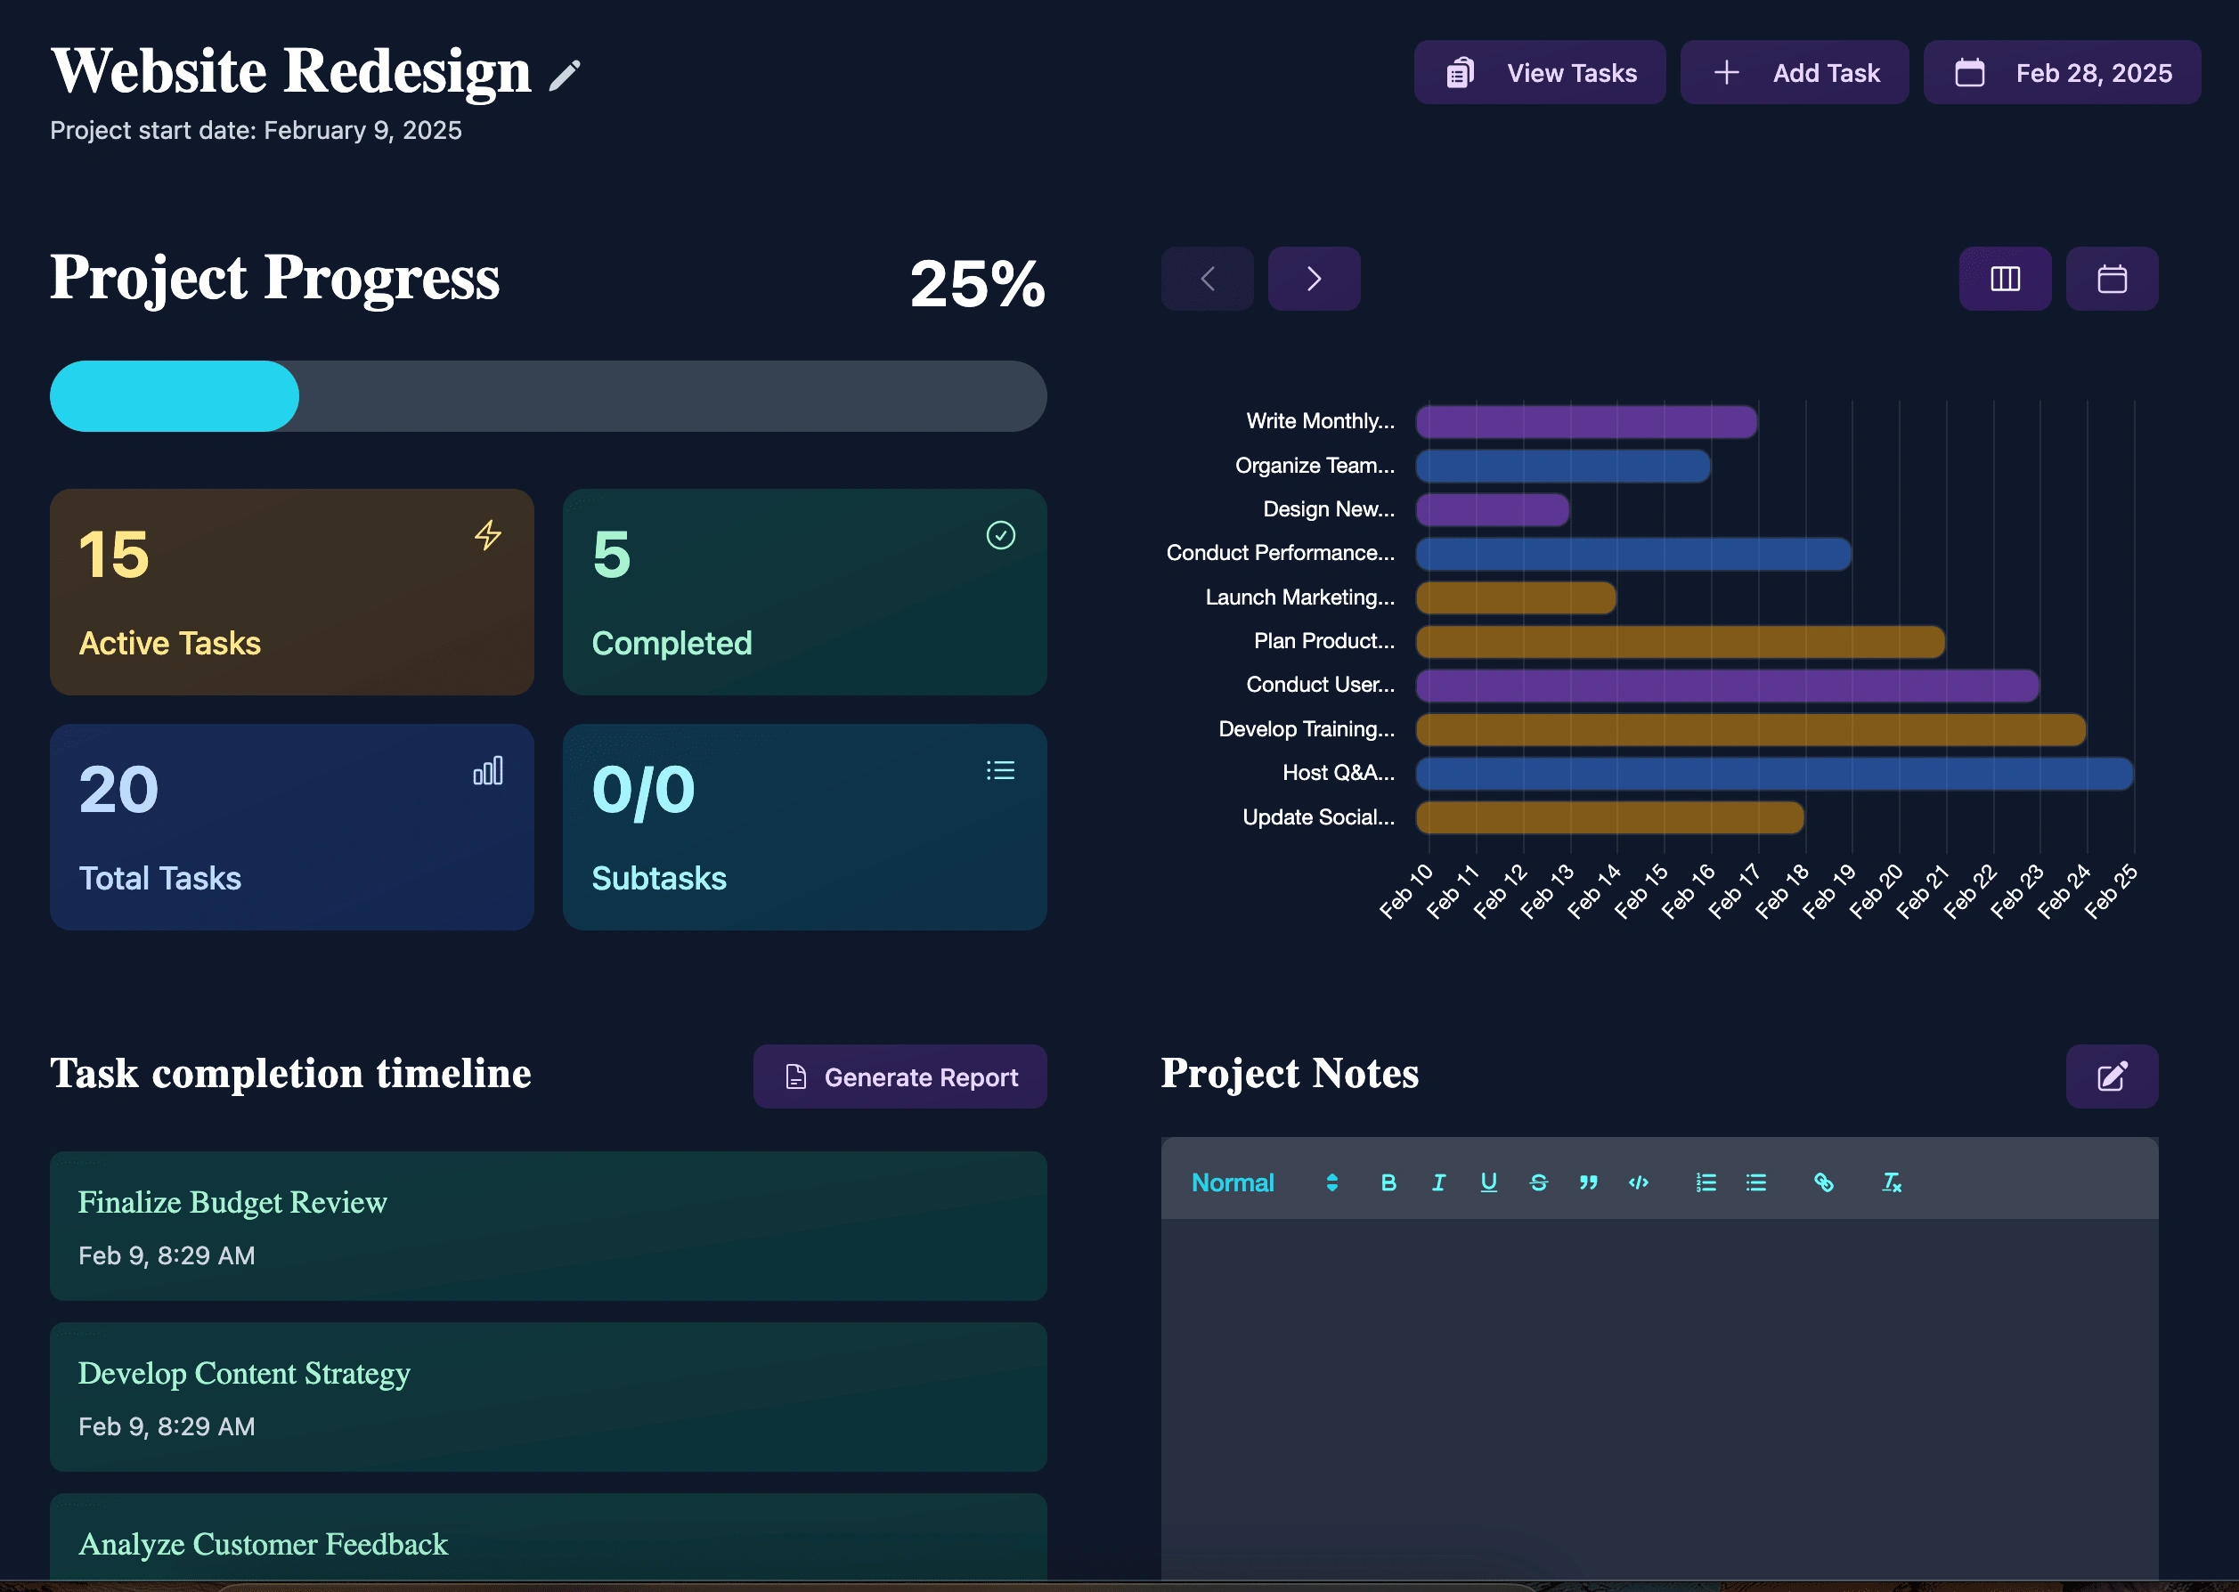Image resolution: width=2239 pixels, height=1592 pixels.
Task: Switch to calendar view using calendar toggle icon
Action: (x=2110, y=279)
